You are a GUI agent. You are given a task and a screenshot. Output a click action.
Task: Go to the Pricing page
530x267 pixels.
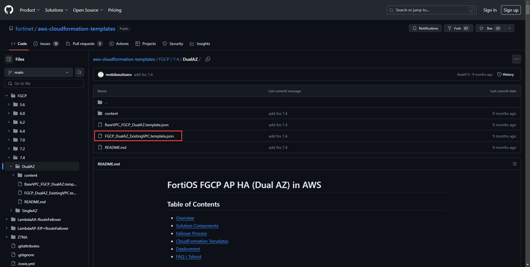point(115,10)
